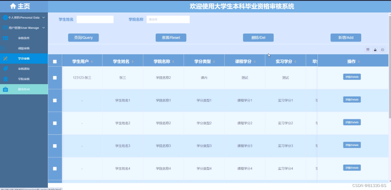Open 详情/Details for the 学生姓名3 row
Screen dimensions: 391x190
point(352,145)
